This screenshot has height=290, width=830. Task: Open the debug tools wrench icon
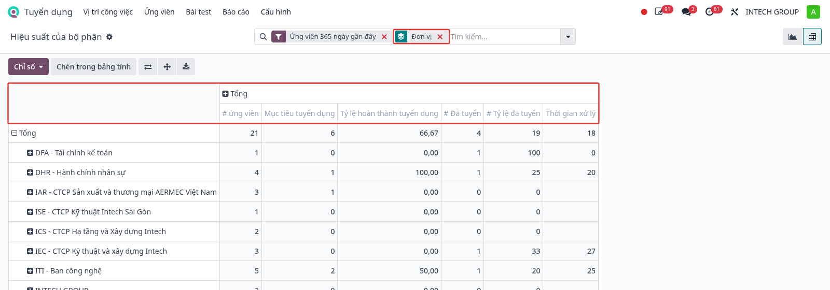[x=735, y=12]
